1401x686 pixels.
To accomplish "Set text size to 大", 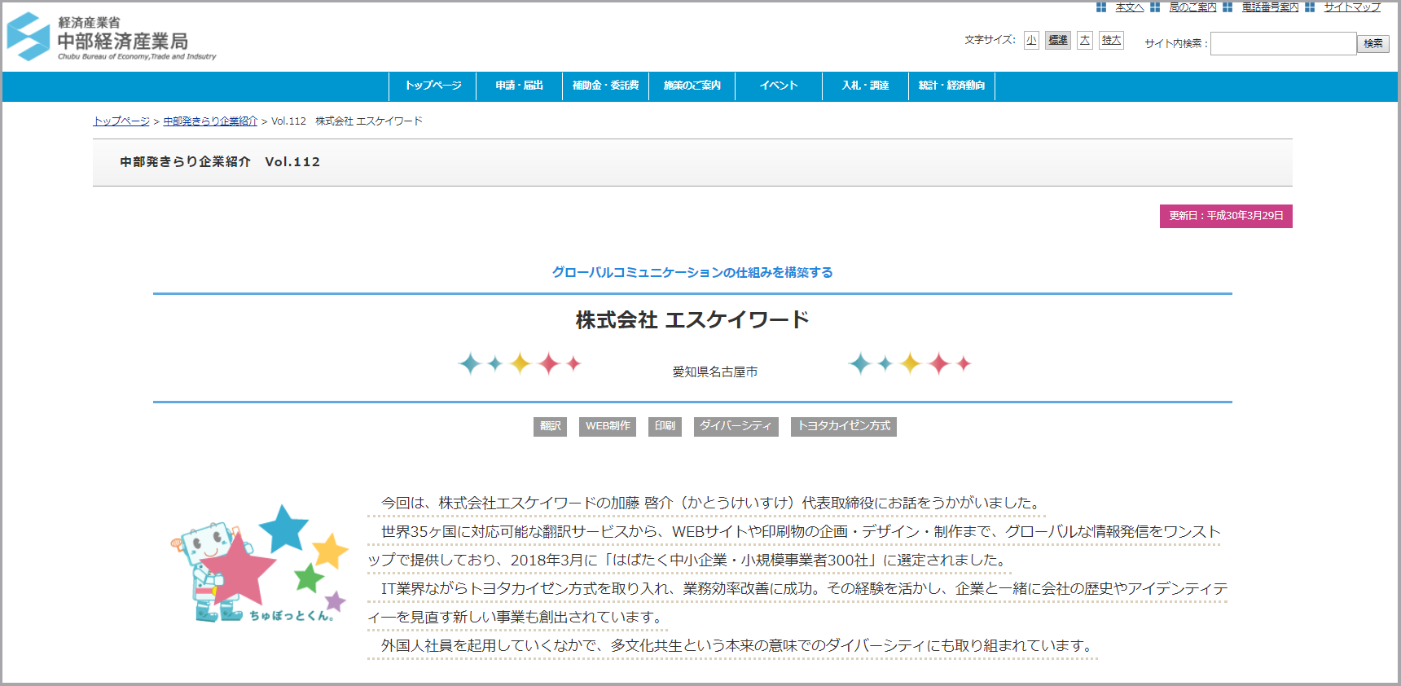I will [x=1084, y=40].
